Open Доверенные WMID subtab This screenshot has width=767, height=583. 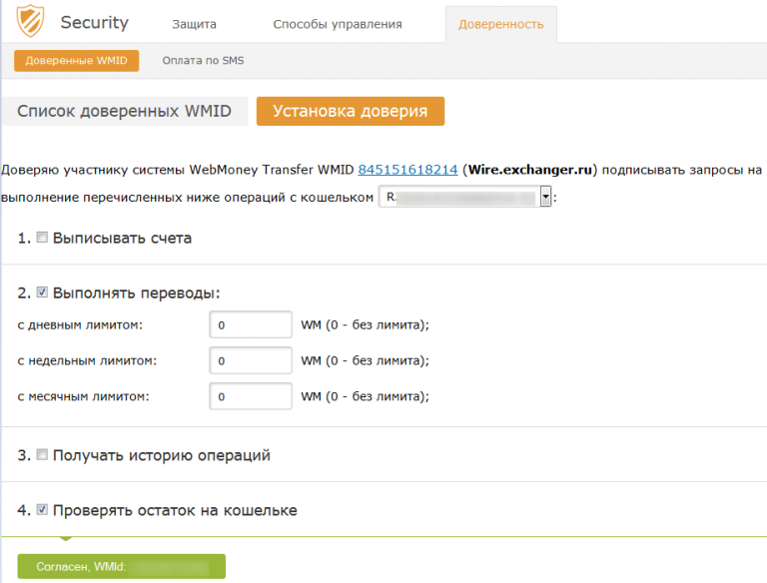[76, 61]
